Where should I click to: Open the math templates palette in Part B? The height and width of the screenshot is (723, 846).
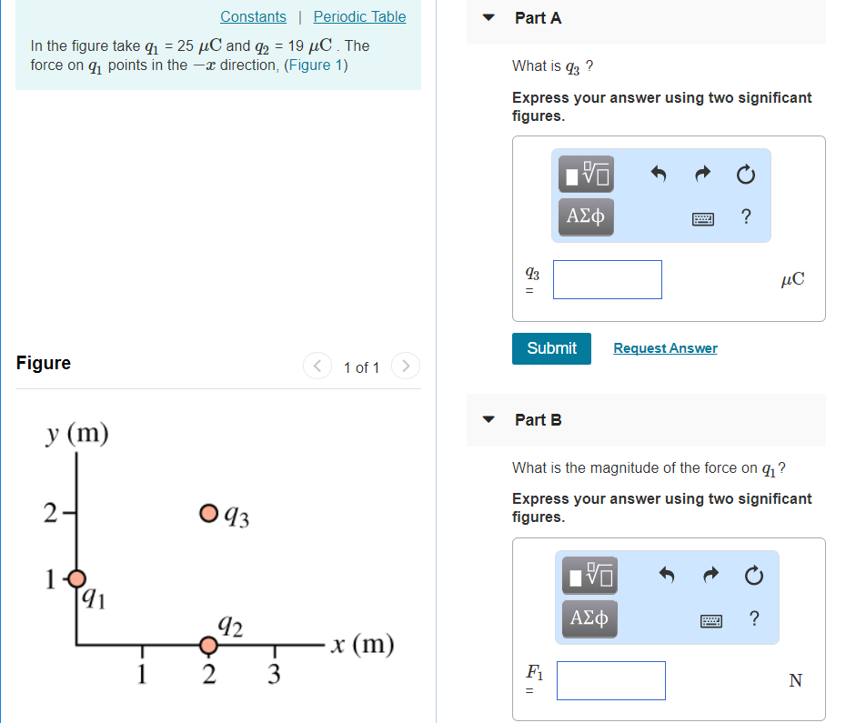(589, 576)
